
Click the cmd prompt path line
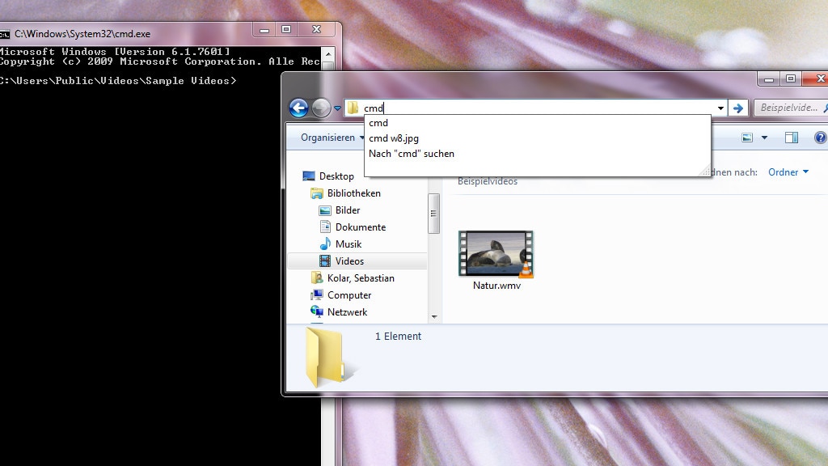pyautogui.click(x=118, y=81)
